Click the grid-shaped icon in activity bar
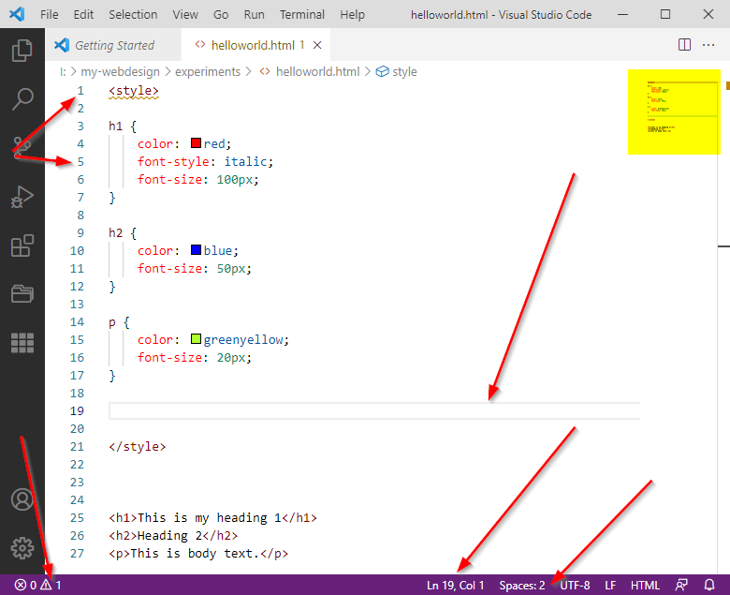Viewport: 730px width, 595px height. point(22,343)
